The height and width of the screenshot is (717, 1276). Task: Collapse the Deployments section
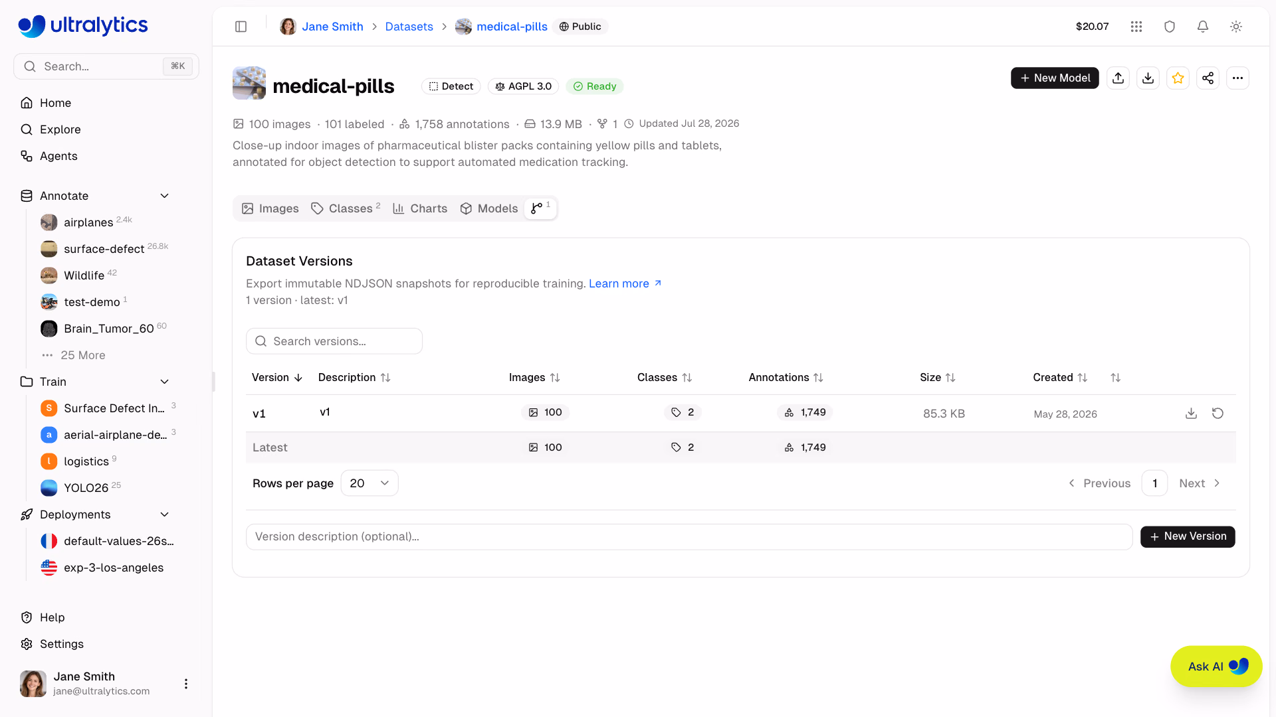[165, 515]
